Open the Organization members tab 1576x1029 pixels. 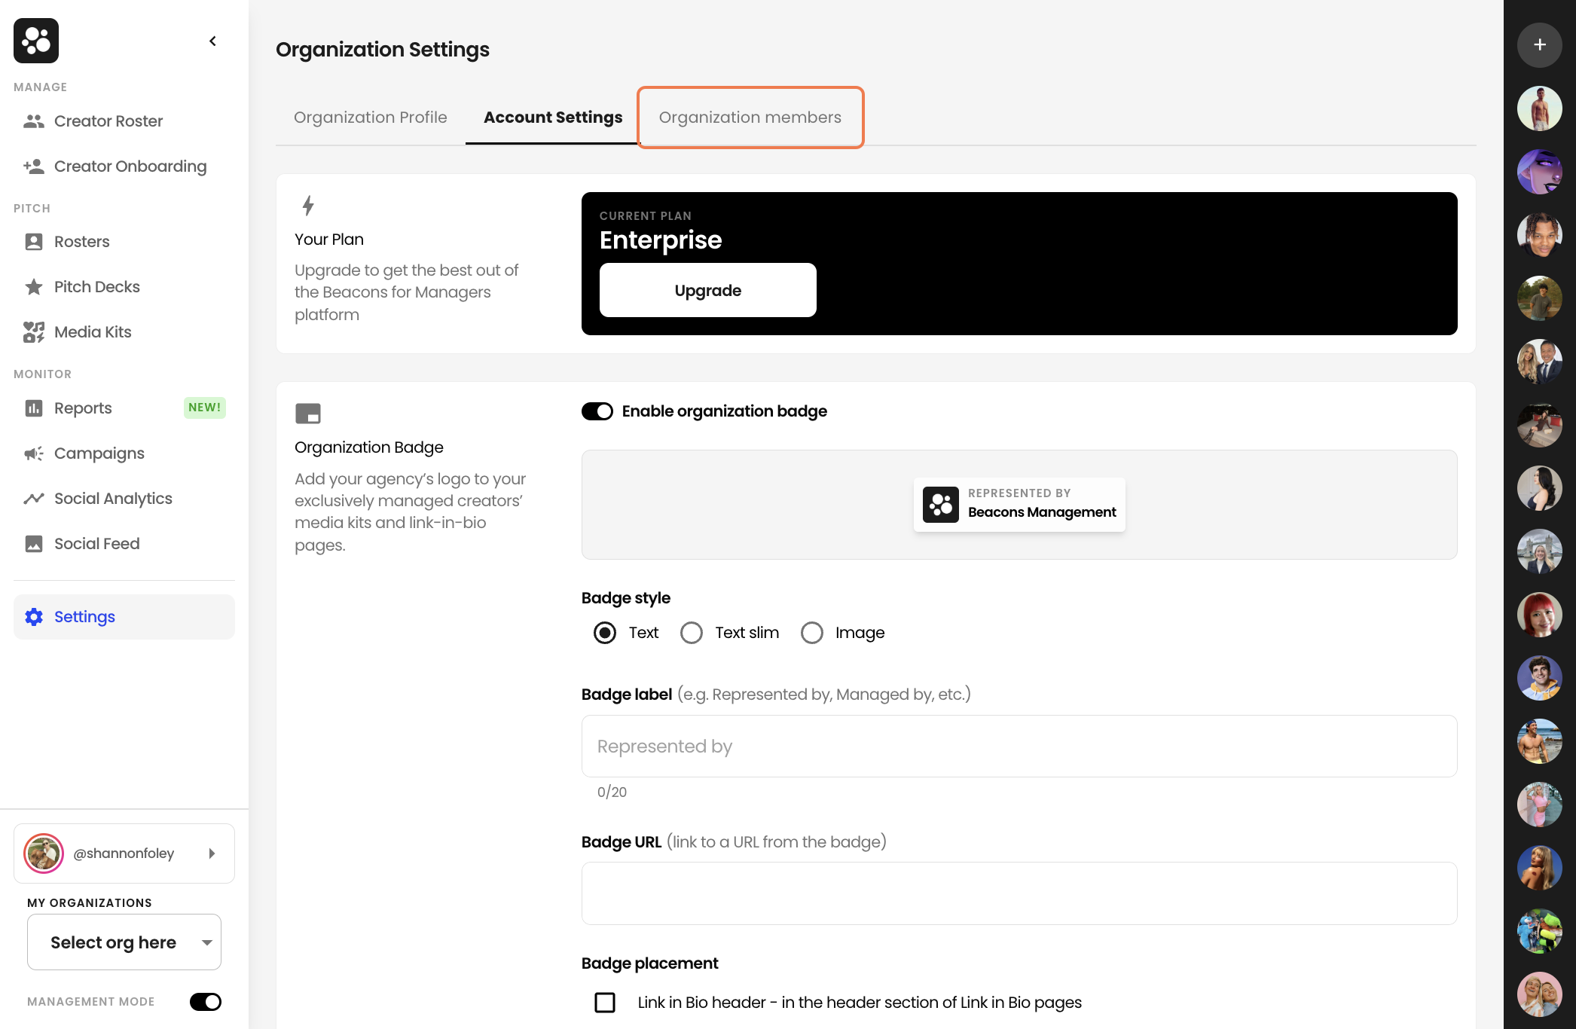[x=750, y=118]
